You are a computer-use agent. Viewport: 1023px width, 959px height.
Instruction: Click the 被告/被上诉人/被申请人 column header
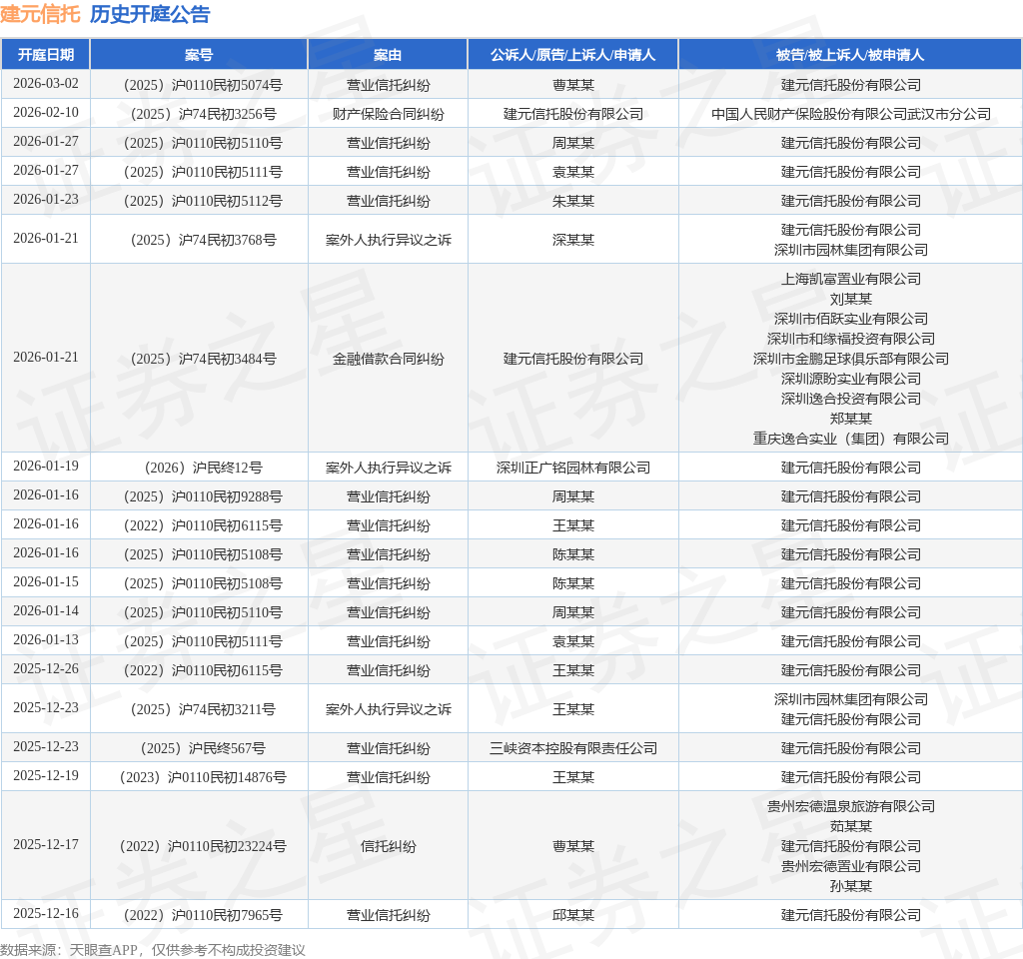pos(850,55)
